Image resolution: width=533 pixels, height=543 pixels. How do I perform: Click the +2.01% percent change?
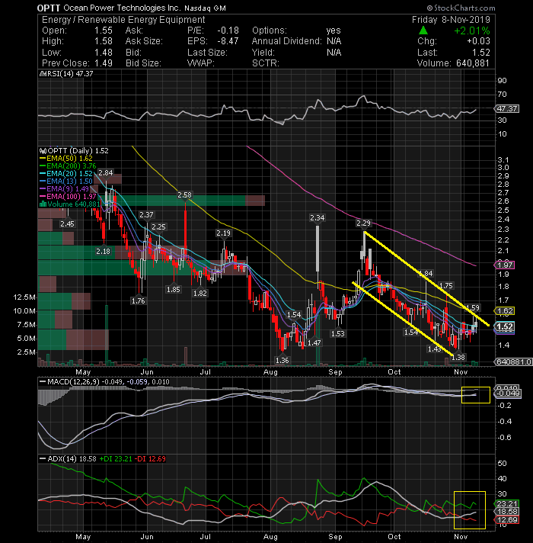tap(472, 31)
